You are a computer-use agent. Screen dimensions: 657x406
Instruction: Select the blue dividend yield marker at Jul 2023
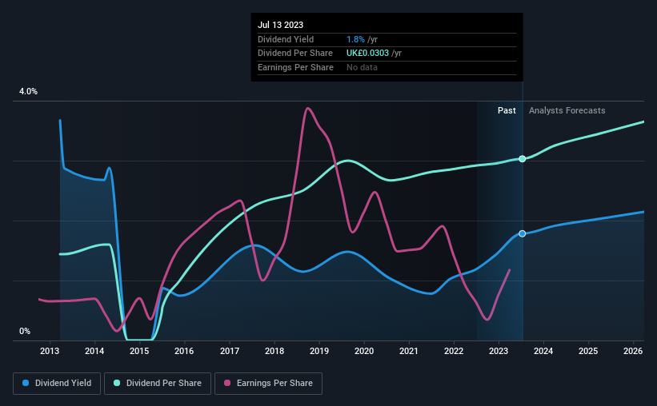click(x=522, y=233)
